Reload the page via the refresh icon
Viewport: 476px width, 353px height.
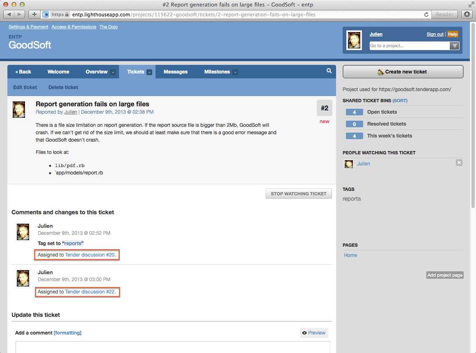pyautogui.click(x=426, y=14)
